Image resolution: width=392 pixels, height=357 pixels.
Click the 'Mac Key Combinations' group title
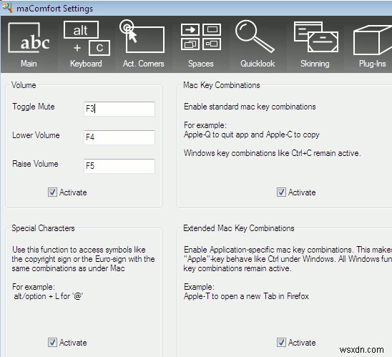pos(222,85)
